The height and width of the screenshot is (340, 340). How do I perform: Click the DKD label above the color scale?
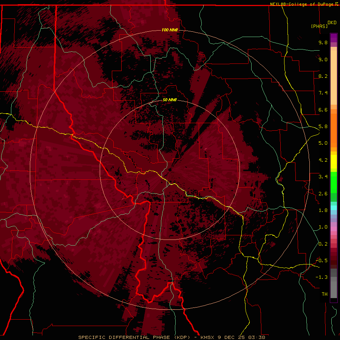pos(332,23)
